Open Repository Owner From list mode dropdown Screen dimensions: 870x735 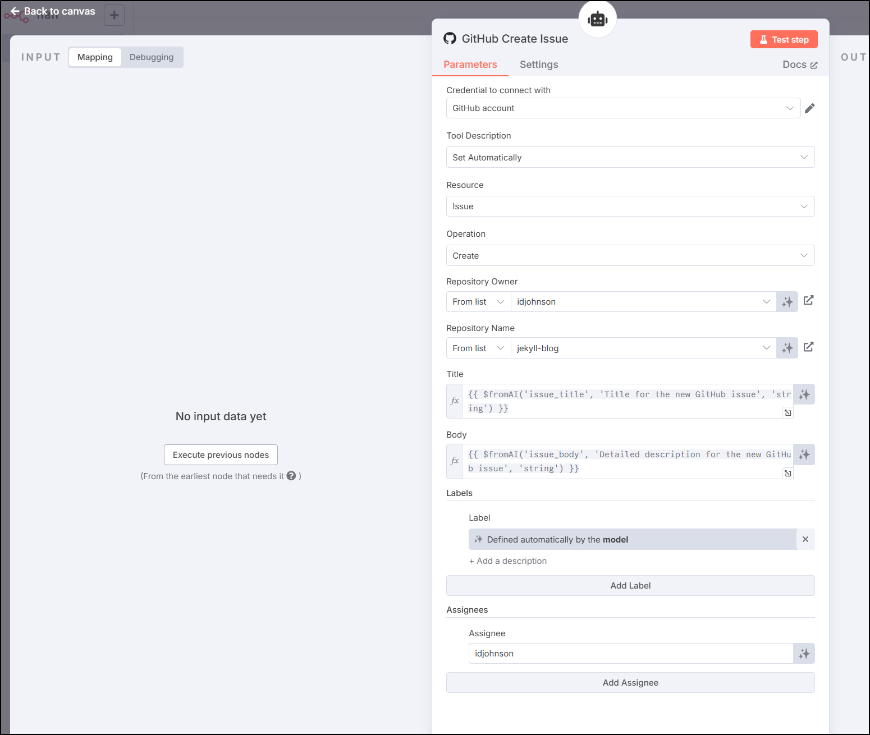pyautogui.click(x=479, y=302)
